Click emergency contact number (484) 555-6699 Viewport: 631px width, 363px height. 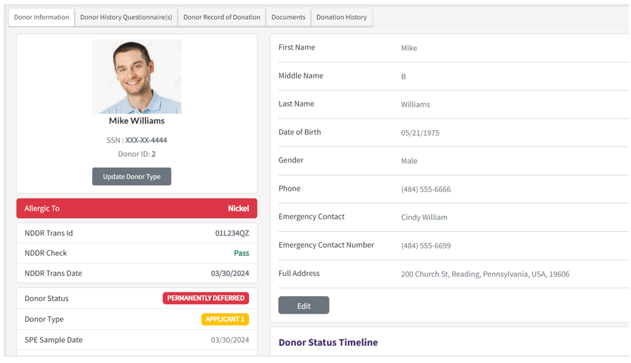[x=426, y=246]
